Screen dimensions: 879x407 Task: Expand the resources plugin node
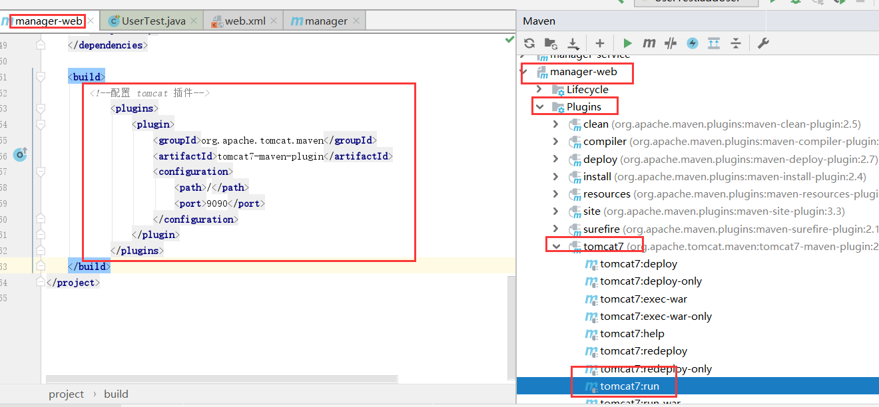coord(556,194)
